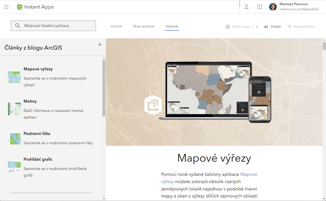Click the Instant Apps logo icon
Screen dimensions: 326x201
tap(20, 7)
